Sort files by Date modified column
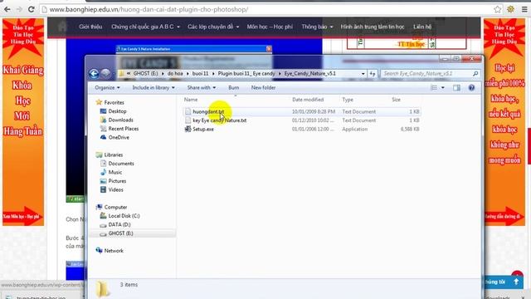The width and height of the screenshot is (531, 299). coord(308,100)
